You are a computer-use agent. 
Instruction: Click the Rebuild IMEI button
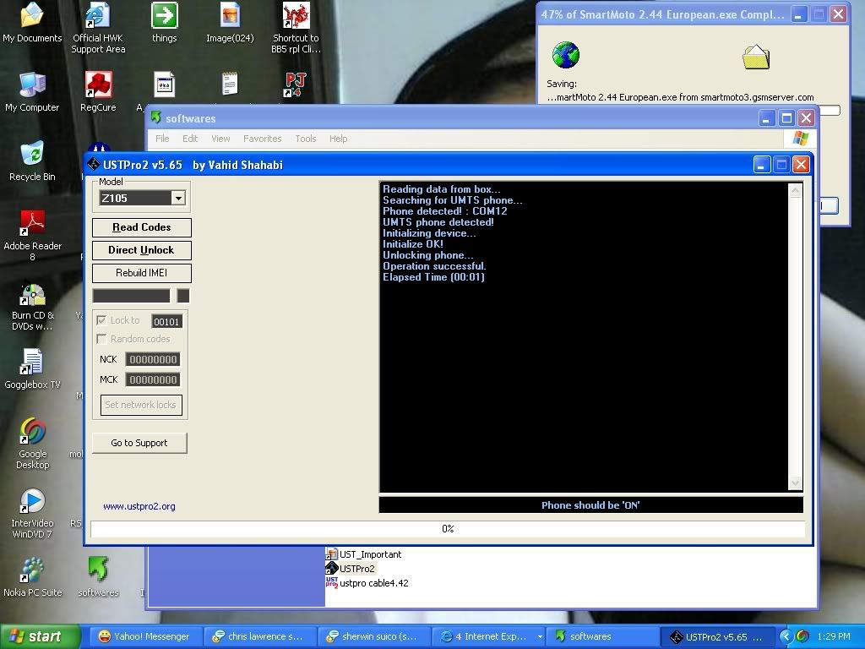[142, 273]
